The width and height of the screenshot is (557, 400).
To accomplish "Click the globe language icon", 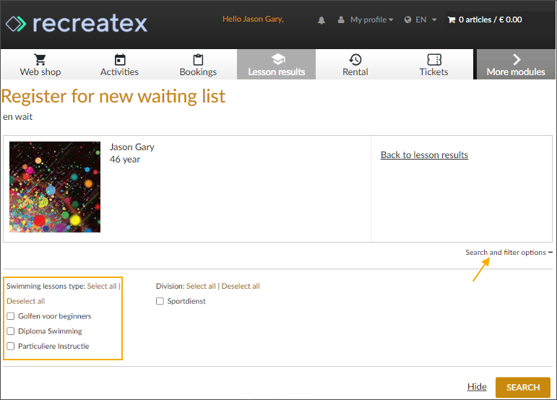I will 408,20.
